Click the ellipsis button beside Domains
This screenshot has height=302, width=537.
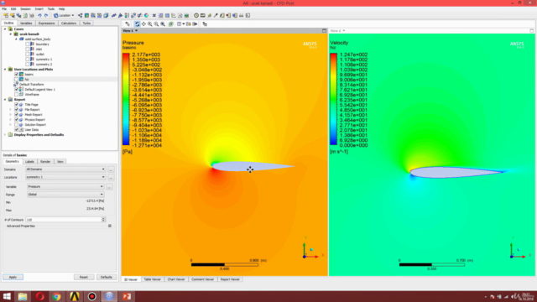coord(111,169)
